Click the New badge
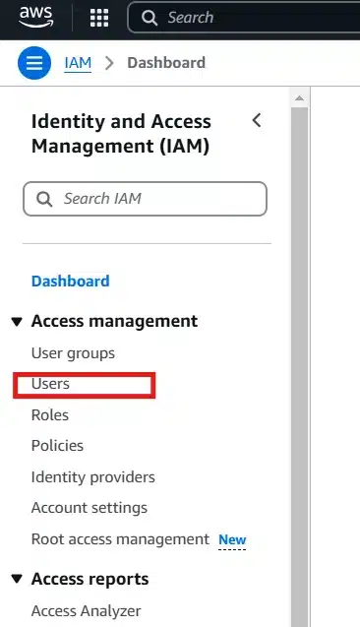The image size is (360, 627). (x=232, y=539)
